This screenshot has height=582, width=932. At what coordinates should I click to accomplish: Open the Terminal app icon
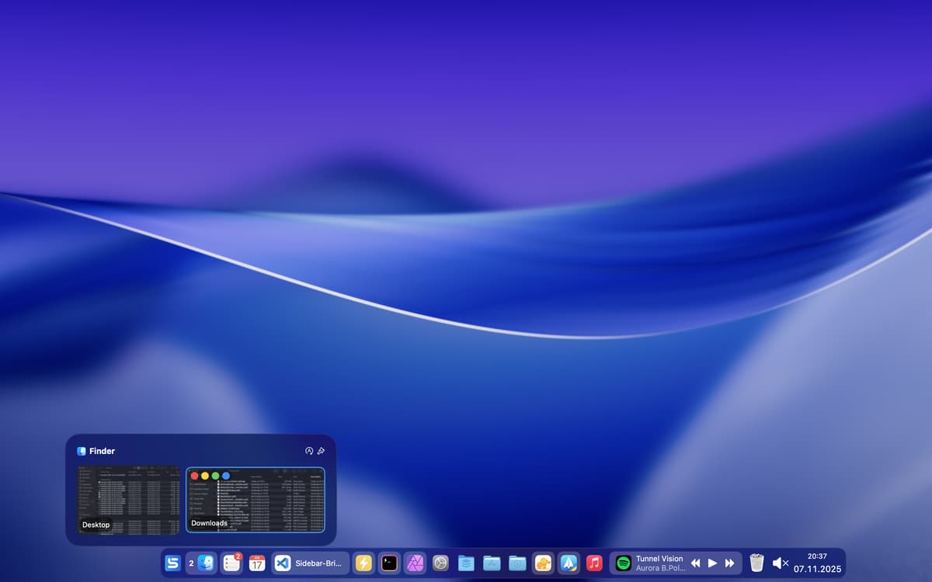(x=389, y=563)
